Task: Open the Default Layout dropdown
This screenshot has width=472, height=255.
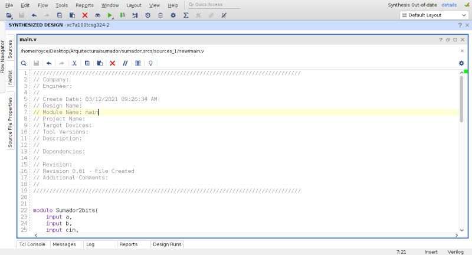Action: (x=434, y=15)
